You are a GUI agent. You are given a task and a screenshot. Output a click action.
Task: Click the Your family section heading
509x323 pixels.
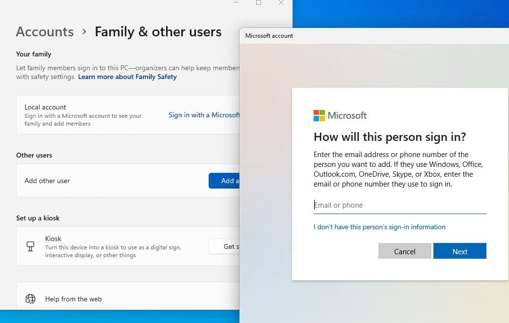pos(34,54)
